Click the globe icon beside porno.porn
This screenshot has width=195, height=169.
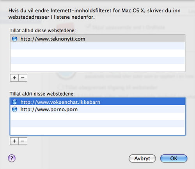pyautogui.click(x=14, y=109)
